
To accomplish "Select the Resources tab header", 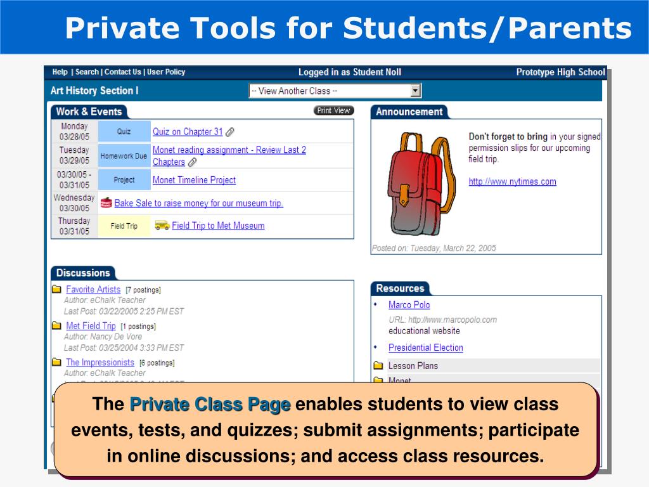I will [x=400, y=289].
